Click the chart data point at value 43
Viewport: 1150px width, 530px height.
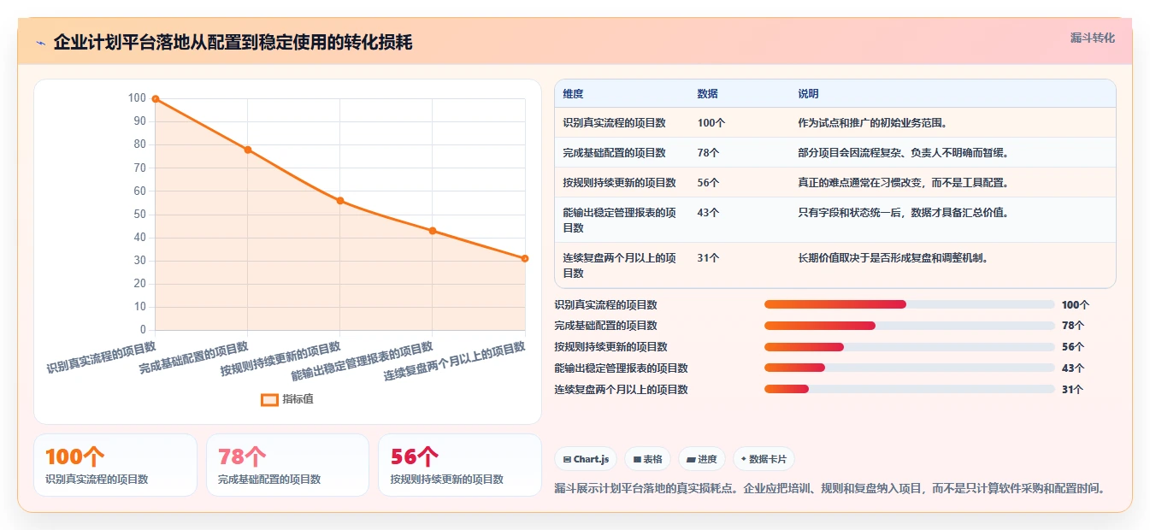tap(433, 231)
